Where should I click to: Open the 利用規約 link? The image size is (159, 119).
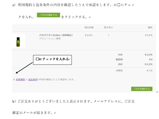[x=20, y=79]
